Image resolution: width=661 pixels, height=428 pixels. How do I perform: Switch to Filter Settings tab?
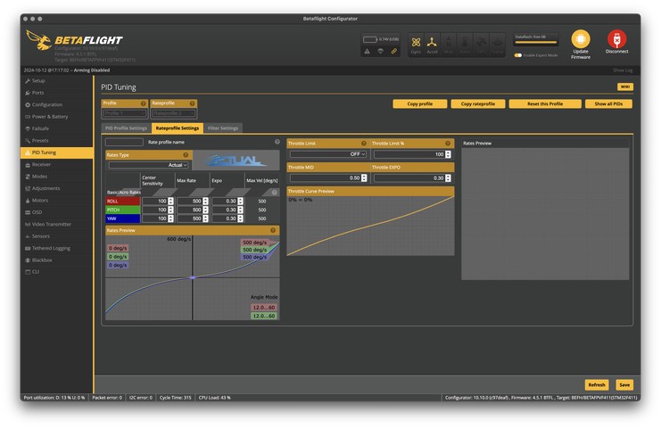pos(223,128)
